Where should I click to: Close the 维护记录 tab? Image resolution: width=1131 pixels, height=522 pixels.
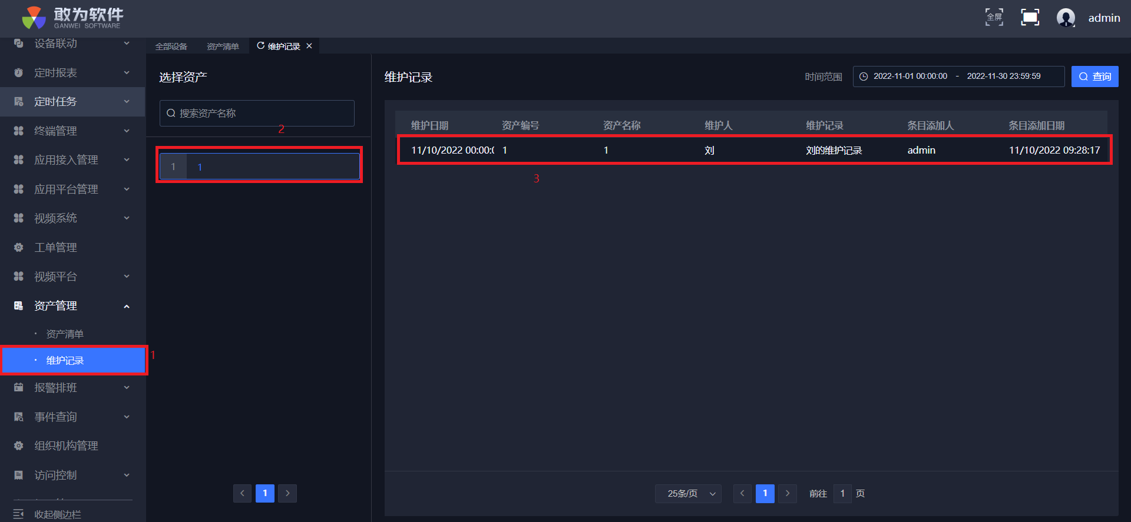click(x=309, y=46)
